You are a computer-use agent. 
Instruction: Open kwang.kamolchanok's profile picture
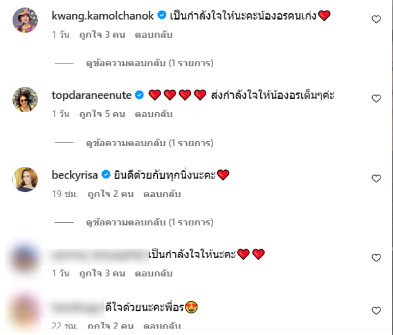(x=25, y=20)
